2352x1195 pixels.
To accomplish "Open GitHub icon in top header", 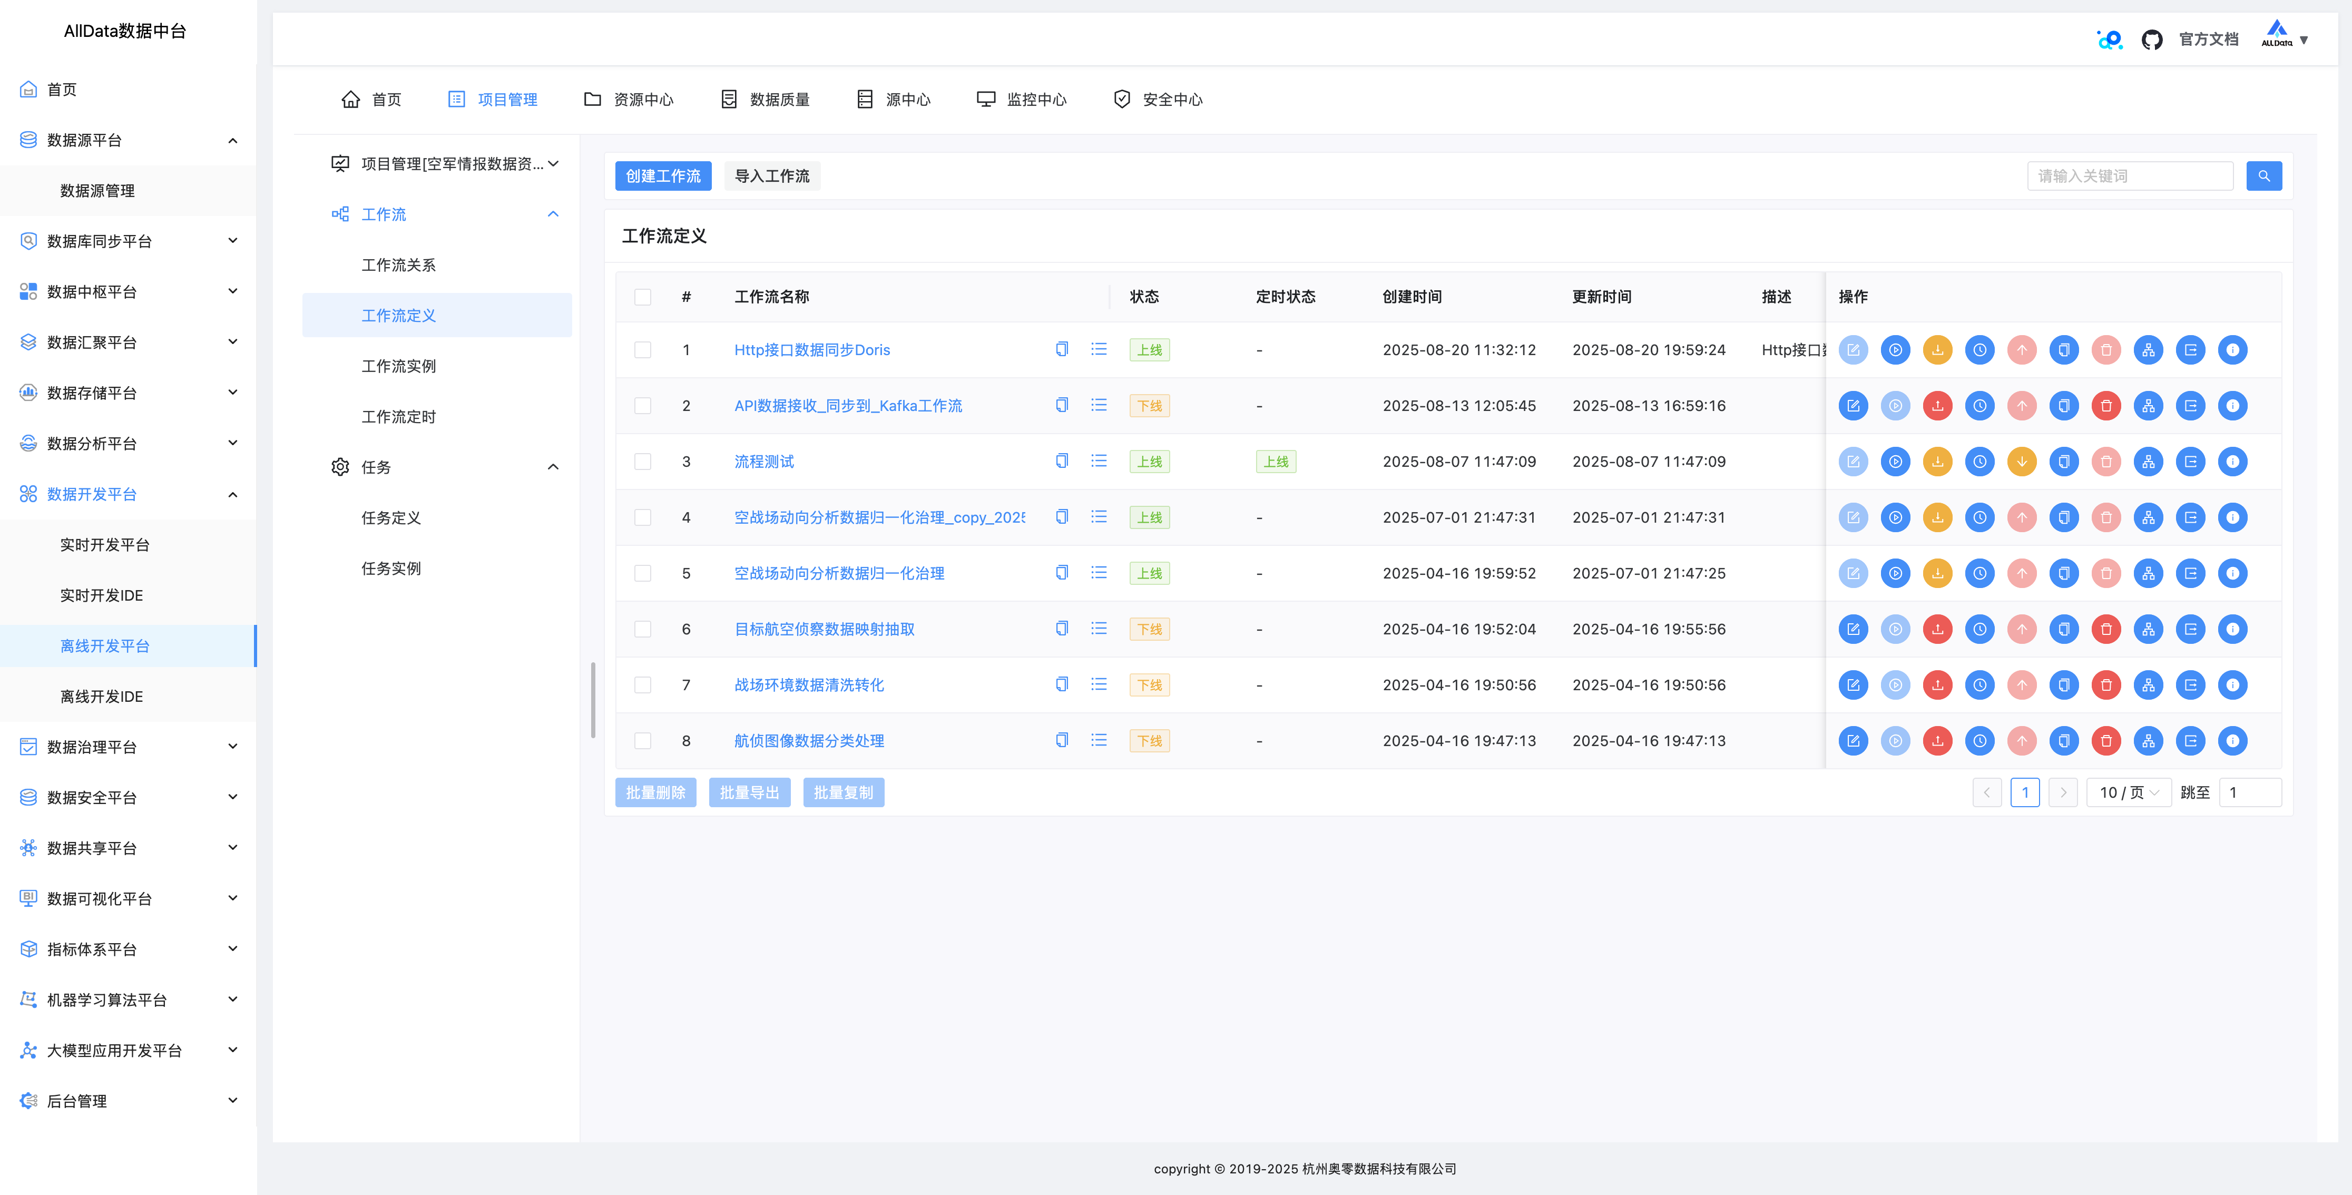I will [2151, 40].
